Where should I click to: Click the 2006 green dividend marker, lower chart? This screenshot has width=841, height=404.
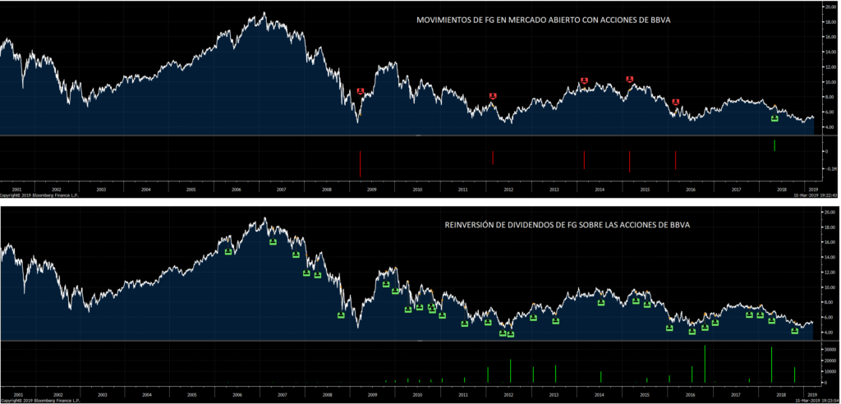pyautogui.click(x=228, y=251)
